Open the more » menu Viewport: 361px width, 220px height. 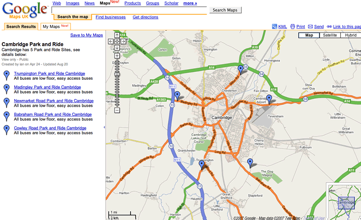pos(190,3)
